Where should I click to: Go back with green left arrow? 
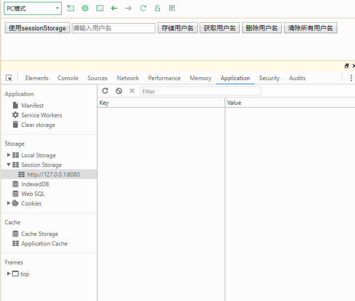click(114, 8)
